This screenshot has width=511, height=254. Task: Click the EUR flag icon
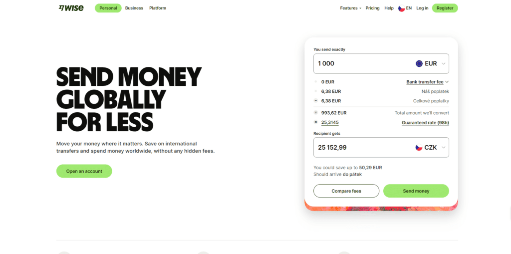pos(419,63)
